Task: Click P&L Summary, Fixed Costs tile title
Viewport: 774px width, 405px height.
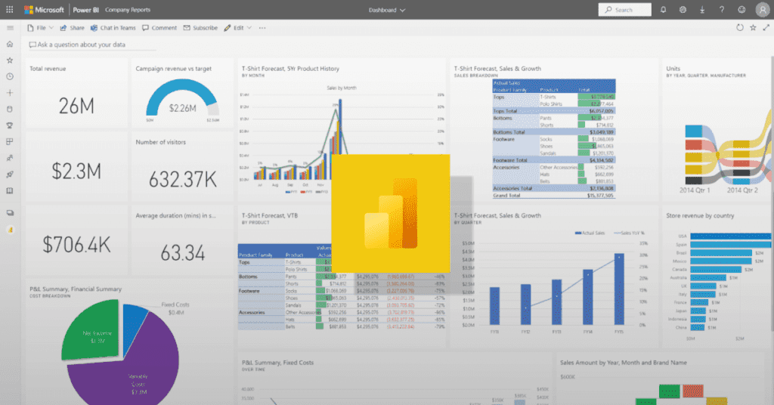Action: [277, 363]
